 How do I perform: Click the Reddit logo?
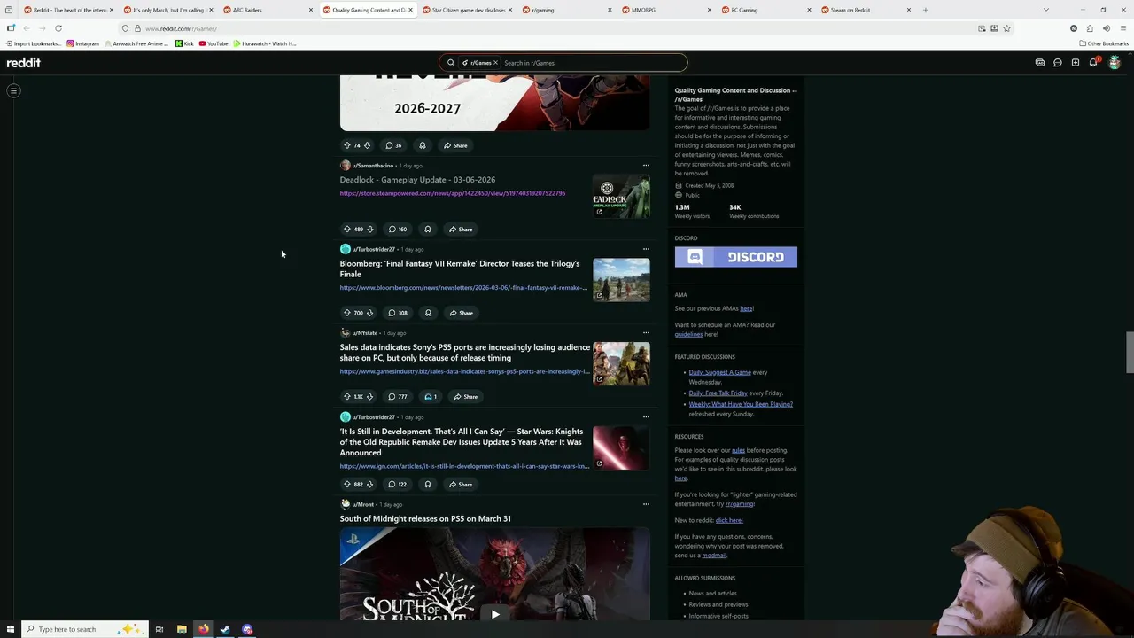[24, 63]
